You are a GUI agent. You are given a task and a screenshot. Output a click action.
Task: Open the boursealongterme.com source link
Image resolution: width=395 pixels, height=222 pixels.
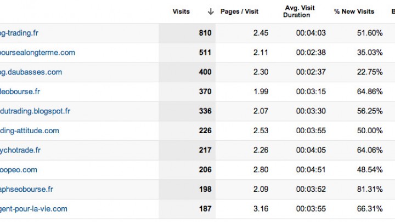point(37,53)
